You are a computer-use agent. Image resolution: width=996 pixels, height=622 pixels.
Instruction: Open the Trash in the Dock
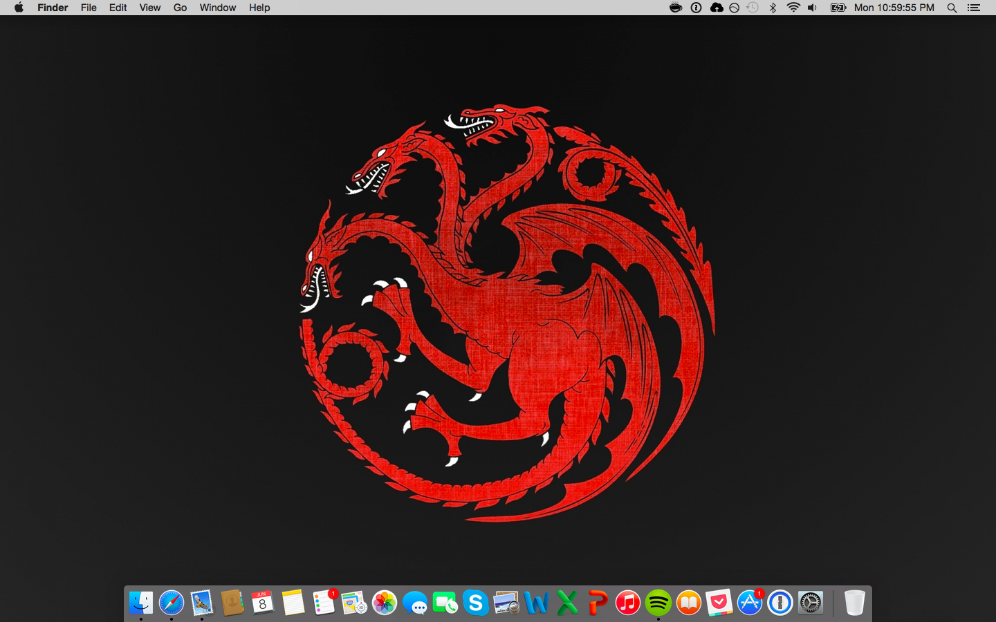(x=855, y=603)
